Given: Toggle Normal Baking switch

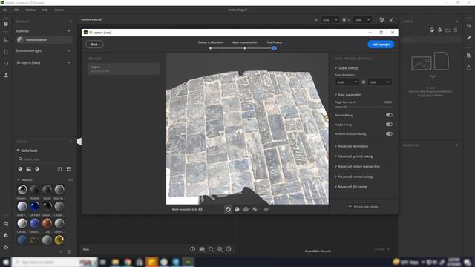Looking at the screenshot, I should (x=389, y=115).
